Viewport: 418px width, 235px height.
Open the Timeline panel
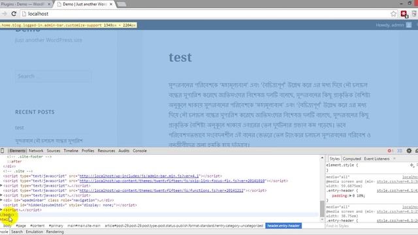click(71, 151)
